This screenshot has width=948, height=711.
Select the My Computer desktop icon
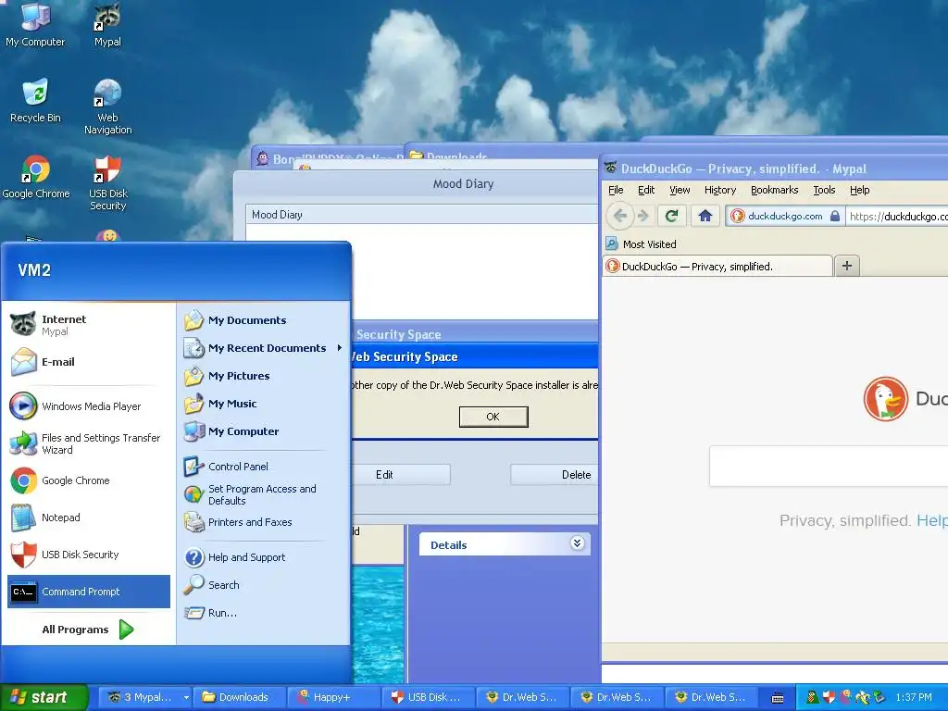(x=35, y=24)
